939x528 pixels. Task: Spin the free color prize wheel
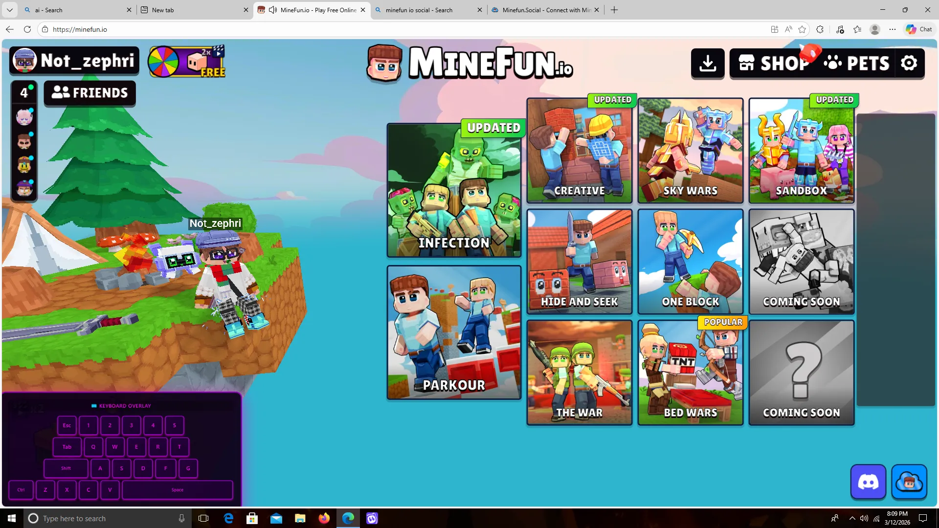[163, 62]
